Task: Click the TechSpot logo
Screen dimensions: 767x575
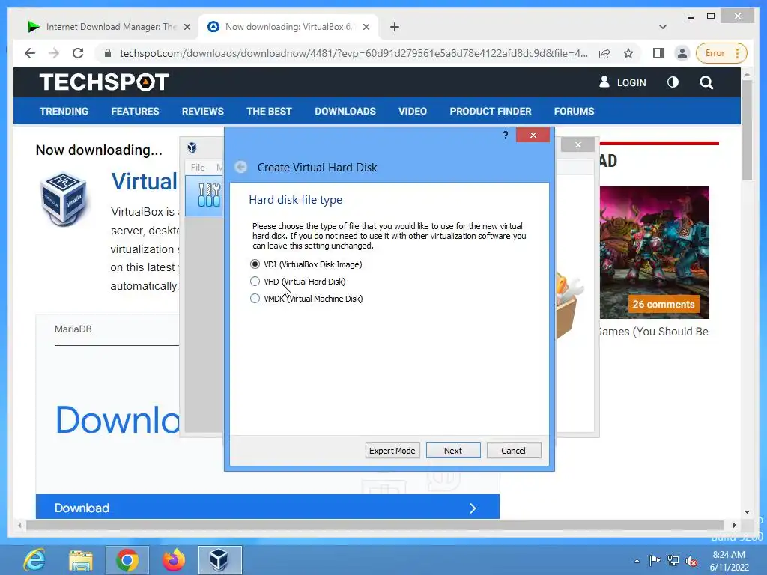Action: coord(104,82)
